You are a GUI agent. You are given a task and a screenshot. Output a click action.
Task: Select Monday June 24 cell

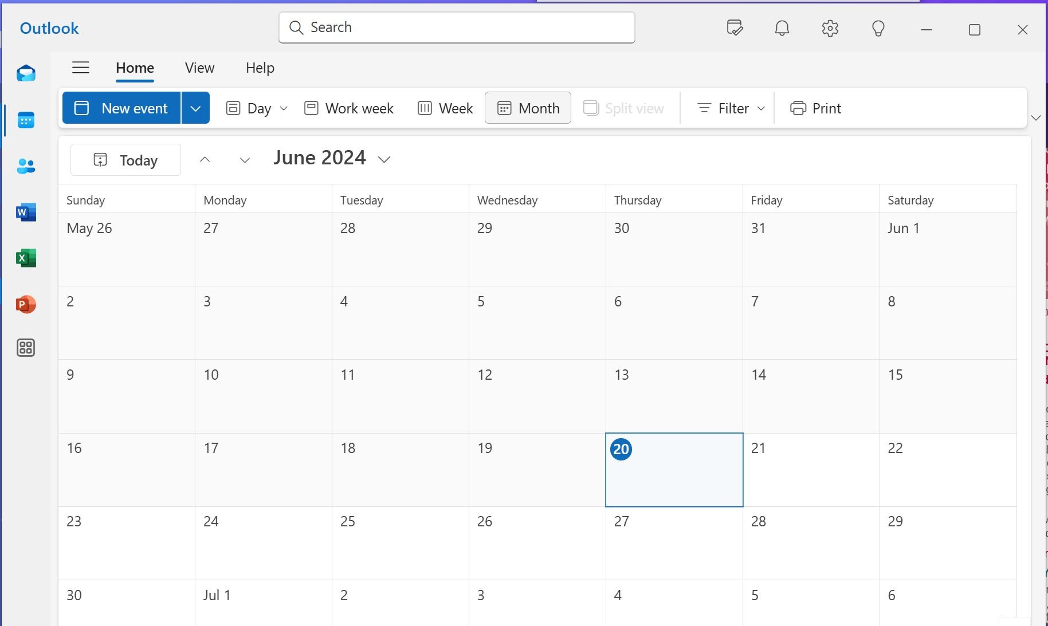[264, 543]
